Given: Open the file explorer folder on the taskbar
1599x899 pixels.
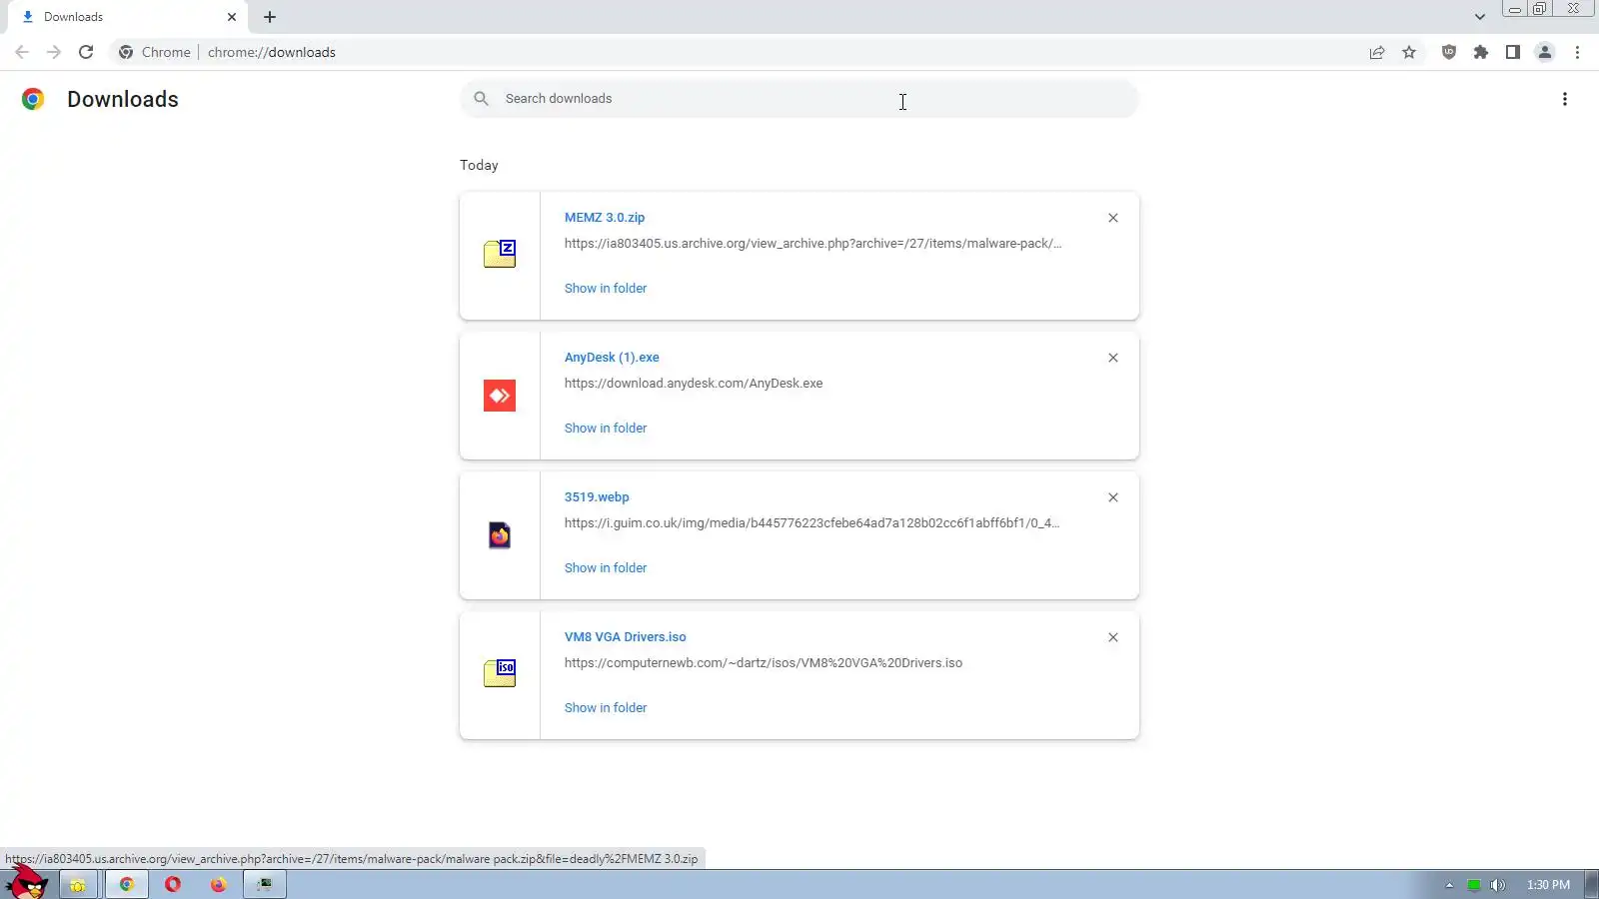Looking at the screenshot, I should tap(77, 885).
